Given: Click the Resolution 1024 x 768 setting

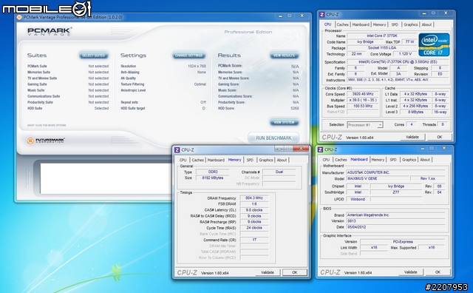Looking at the screenshot, I should coord(163,66).
